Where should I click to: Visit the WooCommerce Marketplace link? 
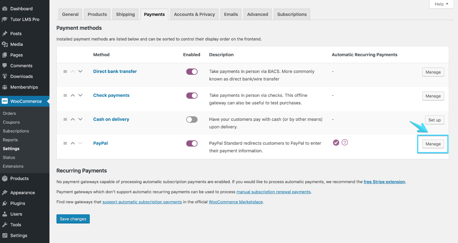click(236, 202)
